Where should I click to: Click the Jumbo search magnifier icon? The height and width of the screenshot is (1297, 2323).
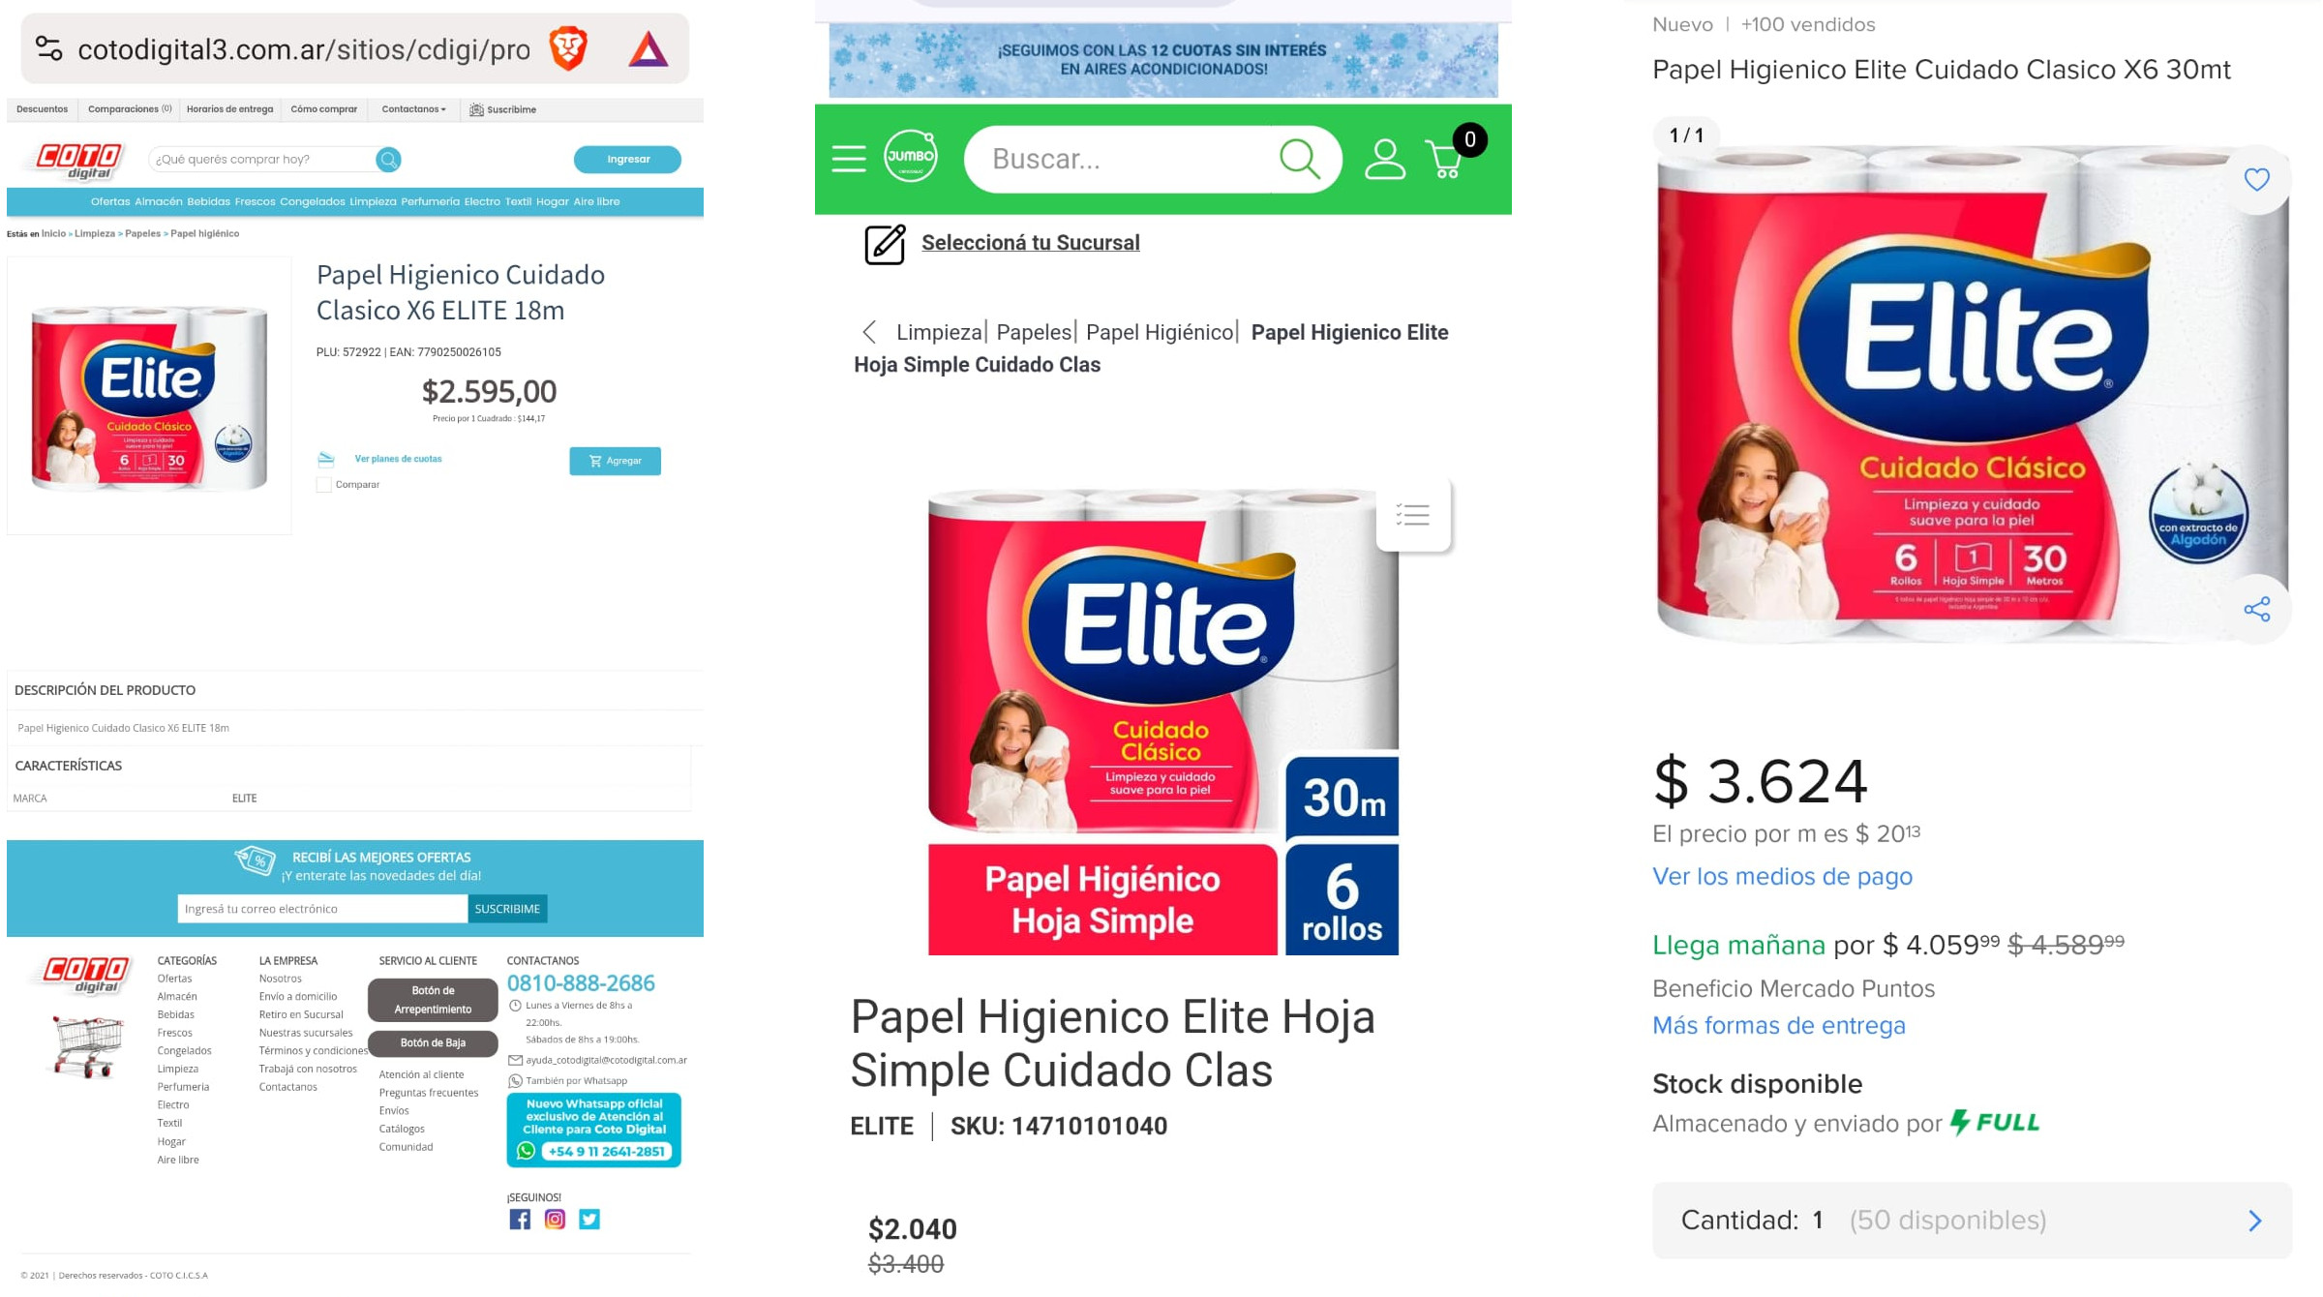pyautogui.click(x=1299, y=159)
